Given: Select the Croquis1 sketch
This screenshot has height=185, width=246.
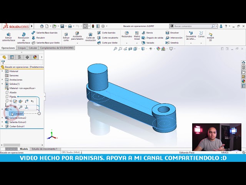Looking at the screenshot, I should [x=17, y=114].
